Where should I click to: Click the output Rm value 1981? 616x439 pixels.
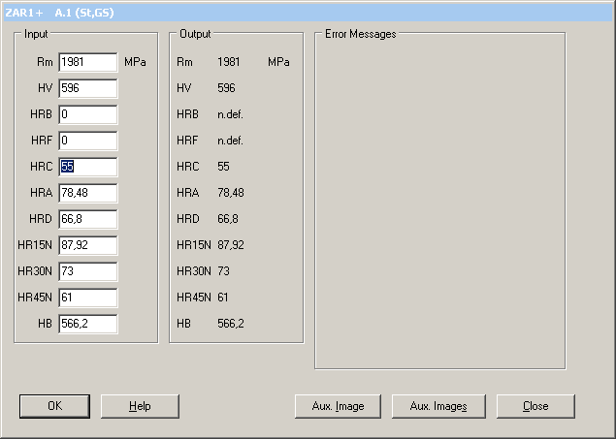[229, 62]
